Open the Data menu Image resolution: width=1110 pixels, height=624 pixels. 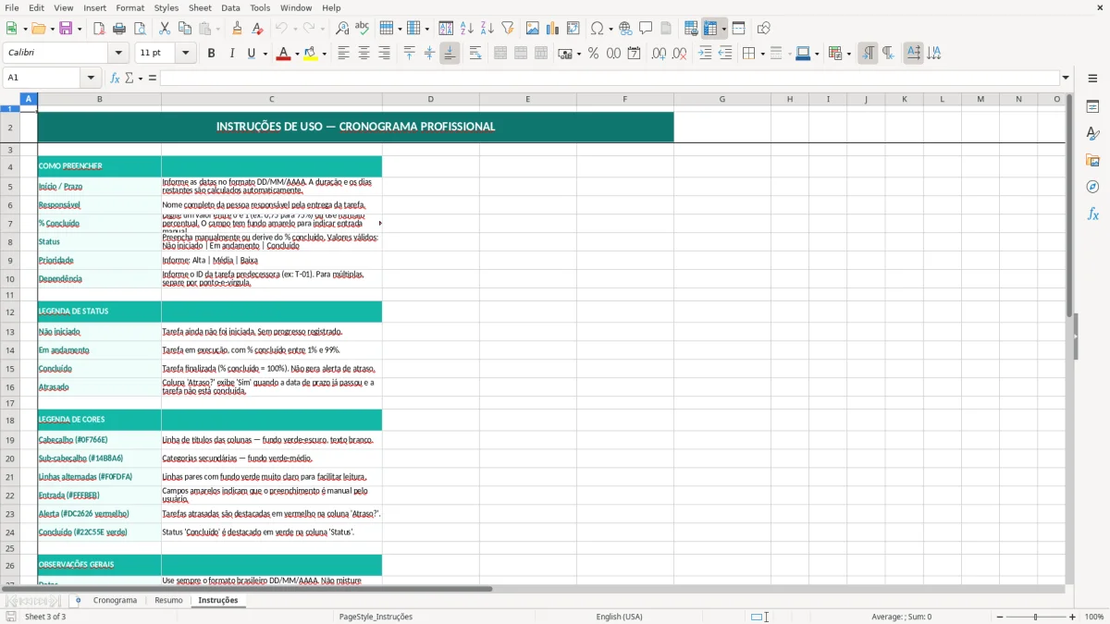230,7
